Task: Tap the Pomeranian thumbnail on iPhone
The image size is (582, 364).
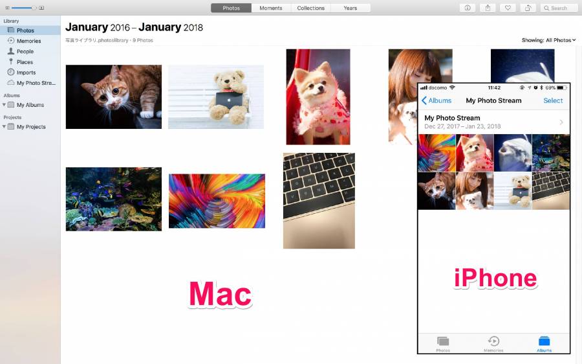Action: (x=475, y=153)
